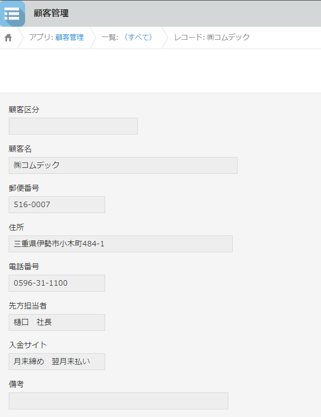Click the レコード: ㈱コムデック breadcrumb
The width and height of the screenshot is (321, 417).
point(212,37)
